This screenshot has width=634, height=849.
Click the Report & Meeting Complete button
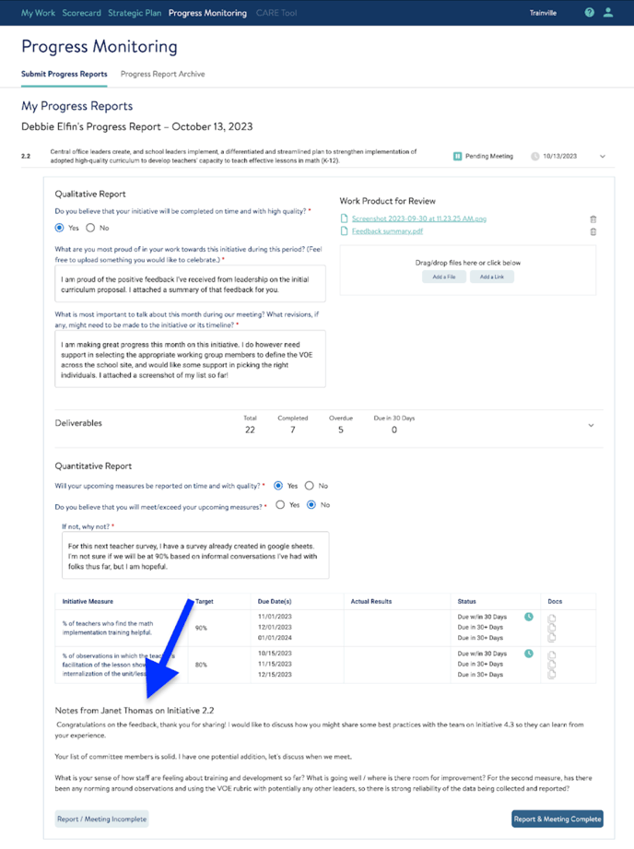coord(557,818)
